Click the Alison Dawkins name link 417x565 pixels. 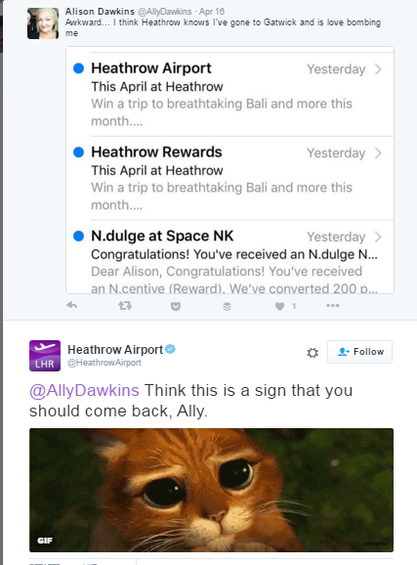100,12
